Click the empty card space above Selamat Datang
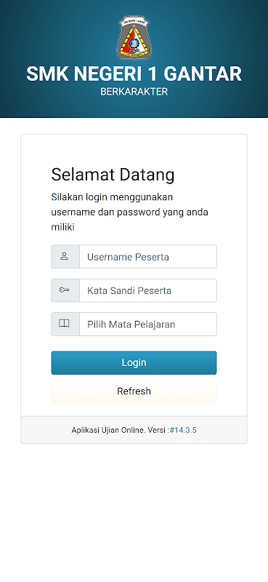 (134, 150)
